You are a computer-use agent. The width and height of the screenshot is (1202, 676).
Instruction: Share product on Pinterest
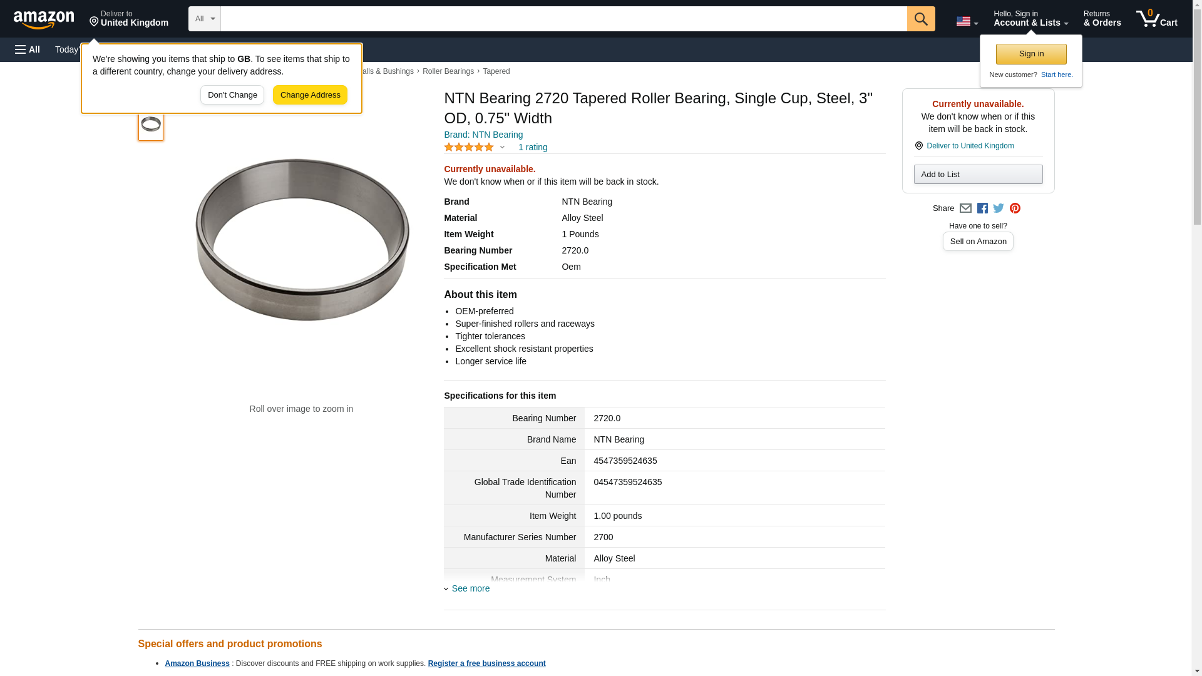pyautogui.click(x=1015, y=208)
